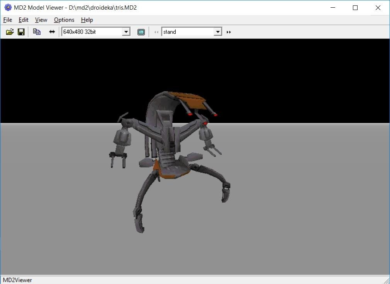
Task: Open the File menu
Action: (7, 20)
